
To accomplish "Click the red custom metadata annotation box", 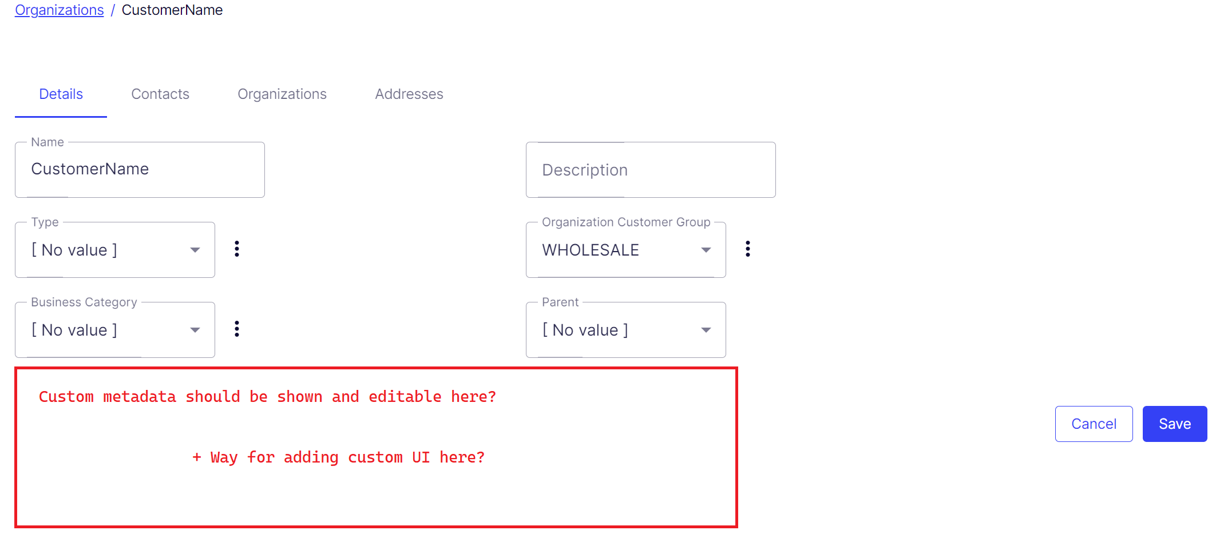I will (x=376, y=447).
